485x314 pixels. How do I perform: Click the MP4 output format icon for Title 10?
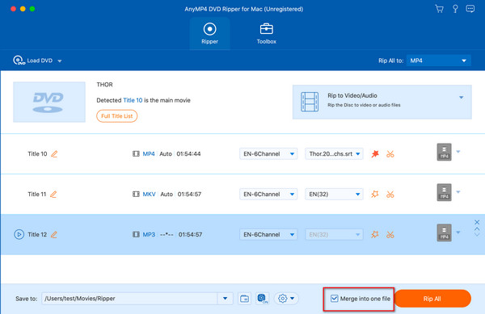tap(444, 152)
